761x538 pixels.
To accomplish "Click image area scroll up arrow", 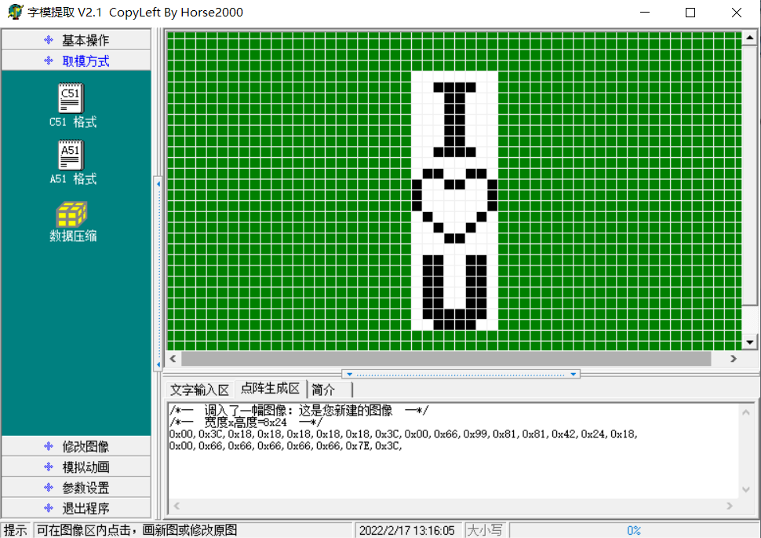I will click(x=750, y=38).
